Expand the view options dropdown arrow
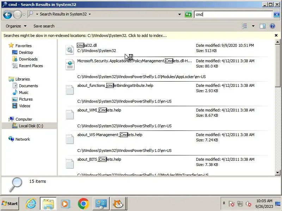The height and width of the screenshot is (211, 282). [x=253, y=26]
